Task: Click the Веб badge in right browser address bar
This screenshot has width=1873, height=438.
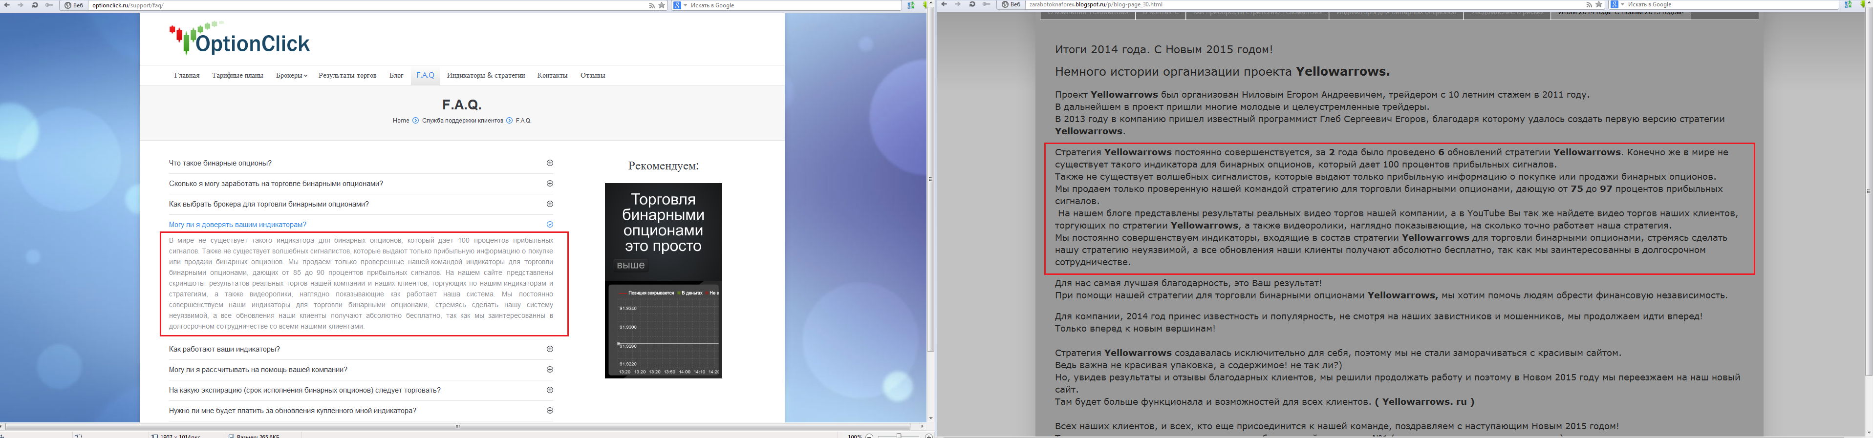Action: point(1011,4)
